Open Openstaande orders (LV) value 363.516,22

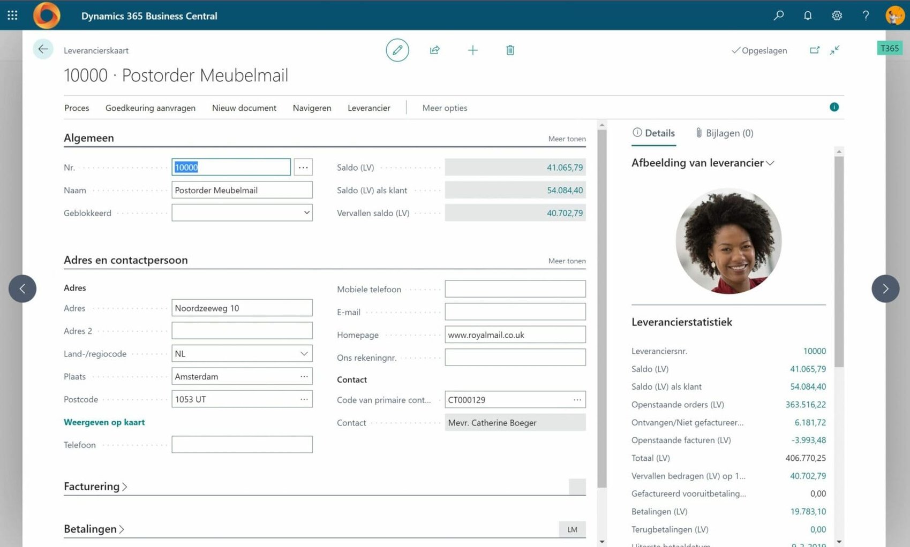806,404
